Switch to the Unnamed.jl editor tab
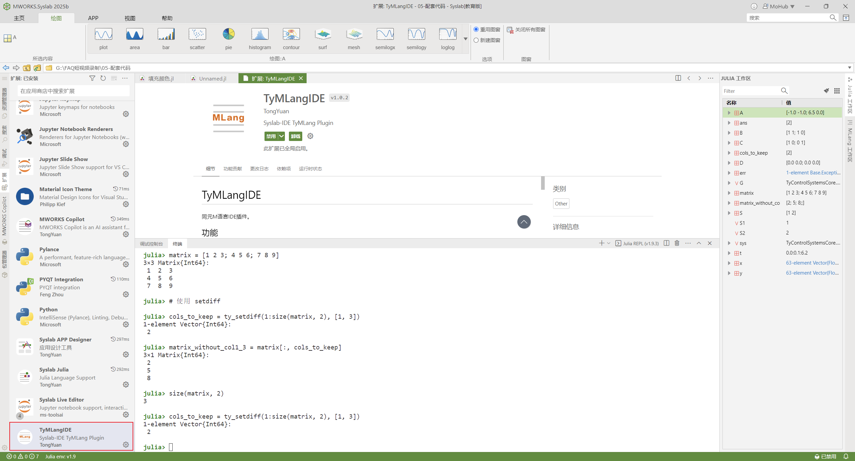The width and height of the screenshot is (855, 461). [212, 79]
